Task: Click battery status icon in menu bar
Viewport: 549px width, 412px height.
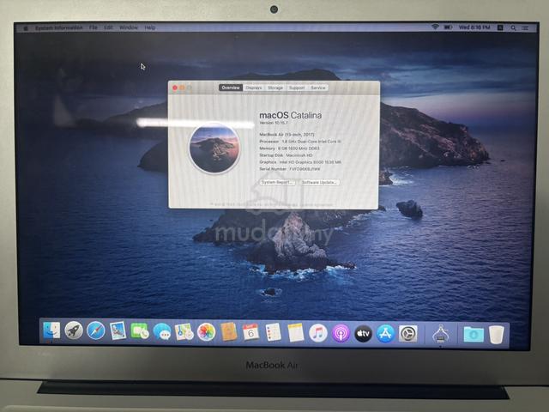Action: (448, 27)
